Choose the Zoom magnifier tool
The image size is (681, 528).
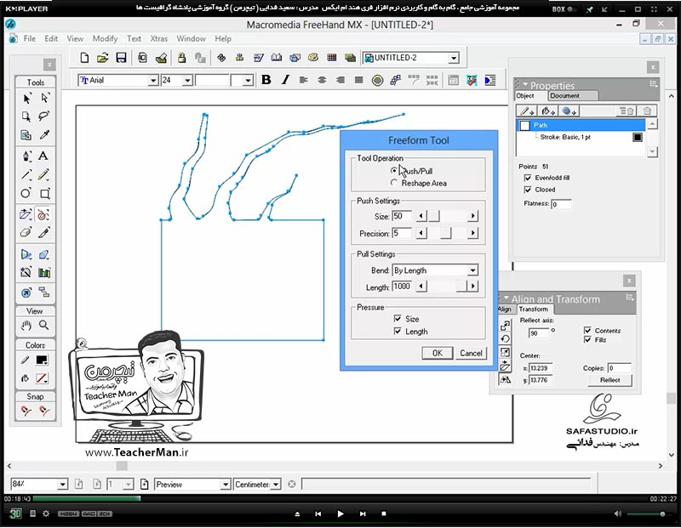[x=44, y=325]
